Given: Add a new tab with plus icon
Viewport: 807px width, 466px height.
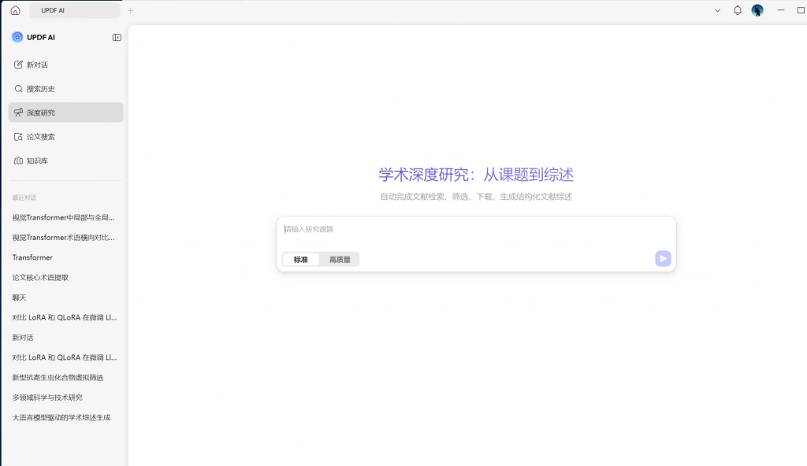Looking at the screenshot, I should pos(131,10).
